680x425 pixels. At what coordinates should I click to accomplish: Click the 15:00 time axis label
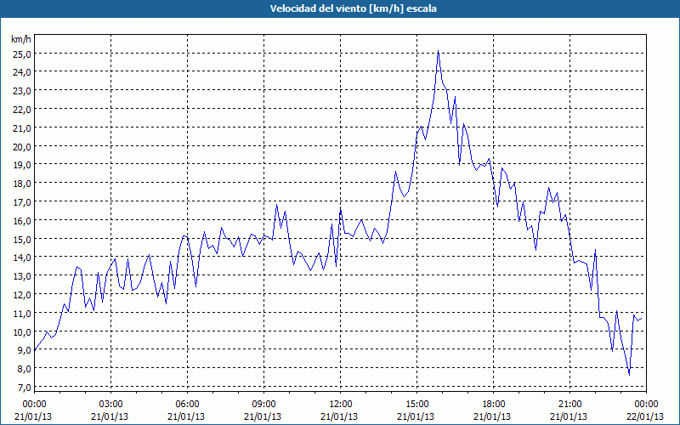tap(416, 405)
